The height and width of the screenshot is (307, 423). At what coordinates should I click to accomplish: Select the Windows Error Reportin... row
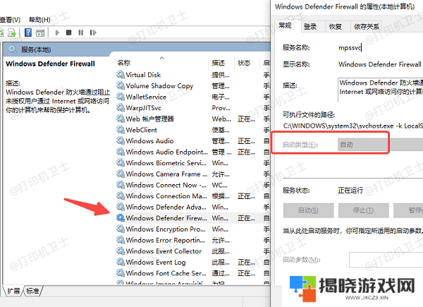pyautogui.click(x=193, y=240)
